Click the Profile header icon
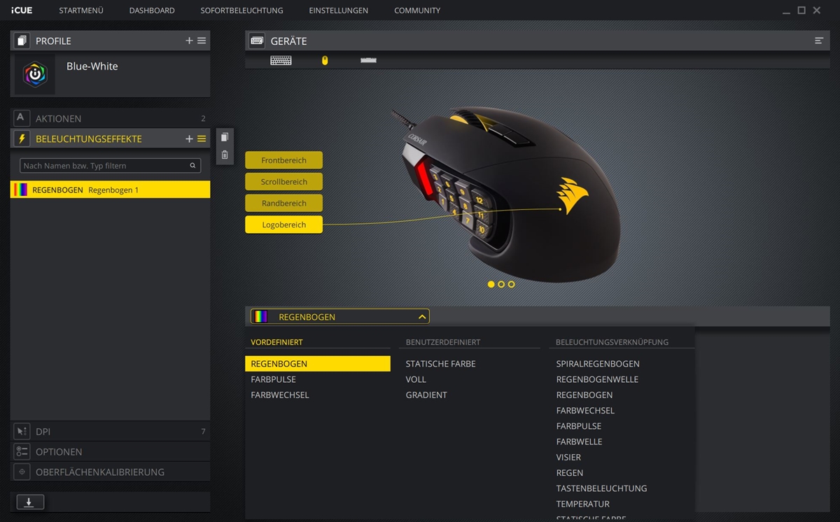Image resolution: width=840 pixels, height=522 pixels. coord(22,41)
